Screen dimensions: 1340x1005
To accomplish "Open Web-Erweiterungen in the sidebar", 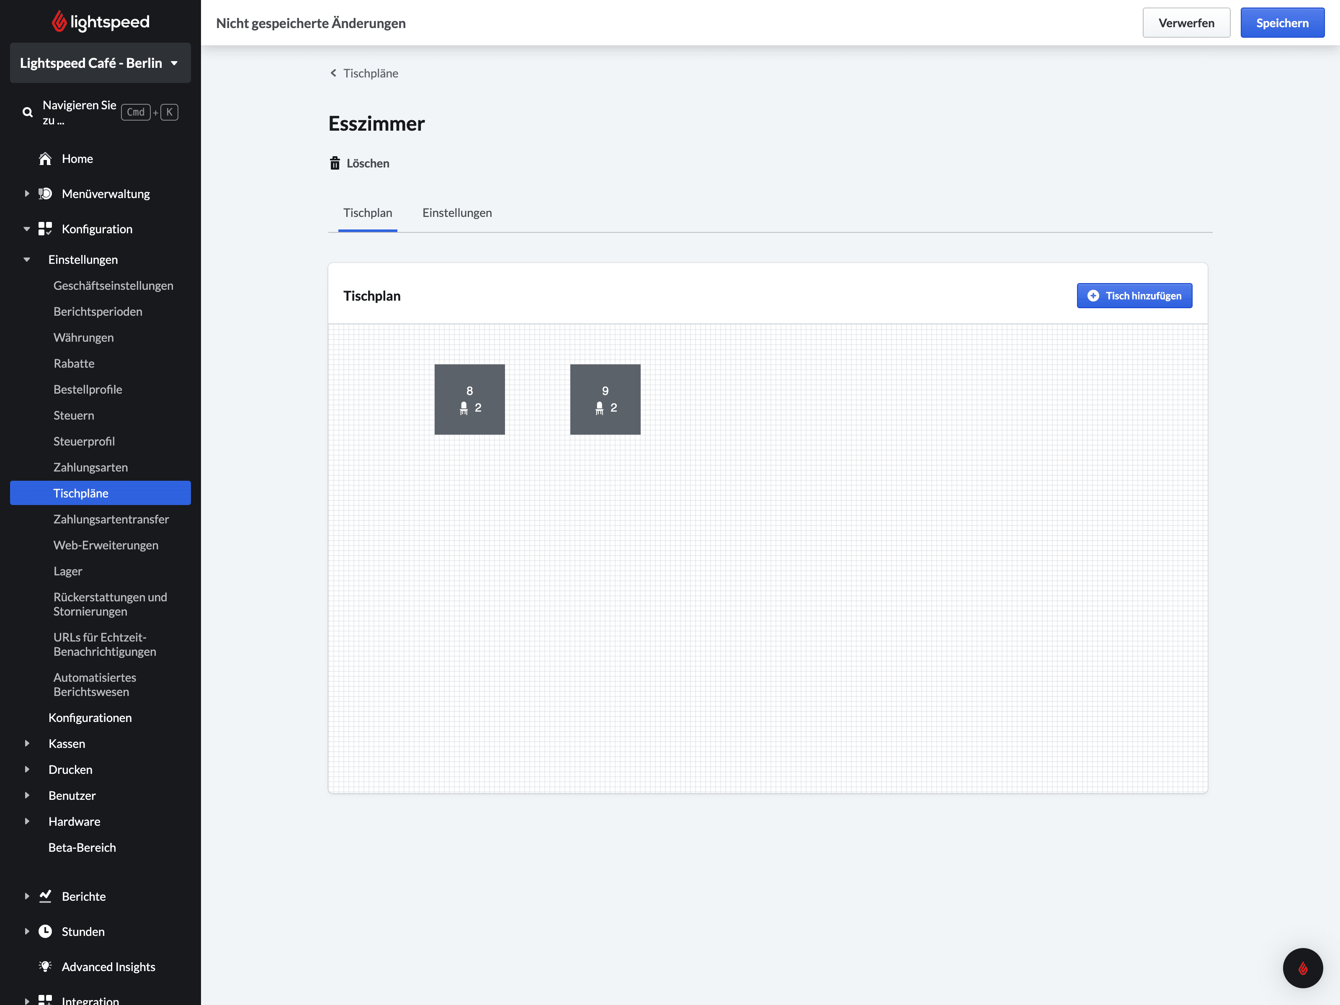I will tap(106, 545).
